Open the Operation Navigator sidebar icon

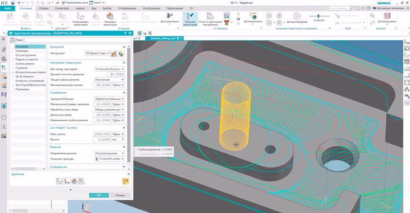(x=4, y=68)
